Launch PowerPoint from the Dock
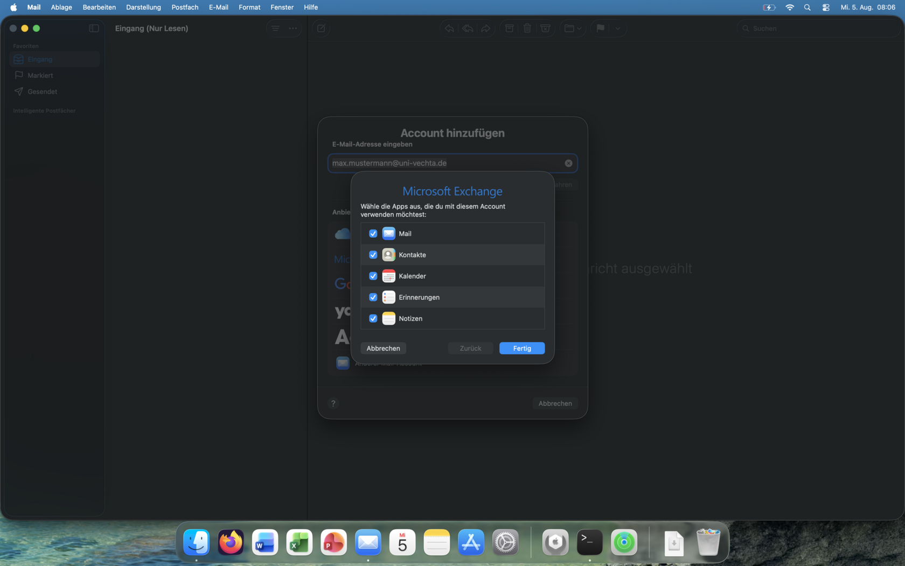 point(333,542)
